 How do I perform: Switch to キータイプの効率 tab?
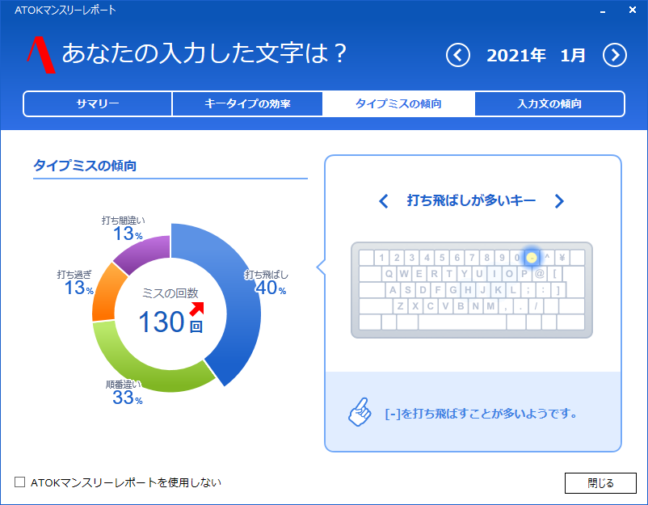(x=247, y=103)
